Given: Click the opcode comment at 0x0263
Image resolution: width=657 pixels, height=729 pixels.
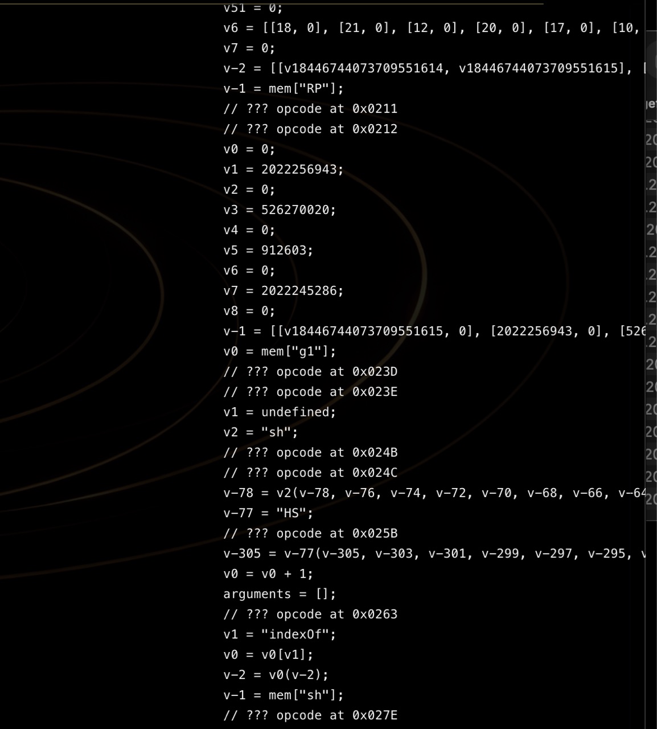Looking at the screenshot, I should pyautogui.click(x=310, y=615).
